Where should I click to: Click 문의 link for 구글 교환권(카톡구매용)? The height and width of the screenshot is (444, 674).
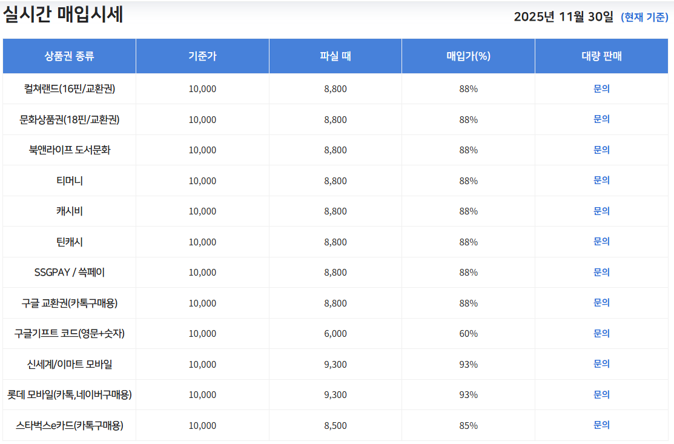pyautogui.click(x=601, y=303)
